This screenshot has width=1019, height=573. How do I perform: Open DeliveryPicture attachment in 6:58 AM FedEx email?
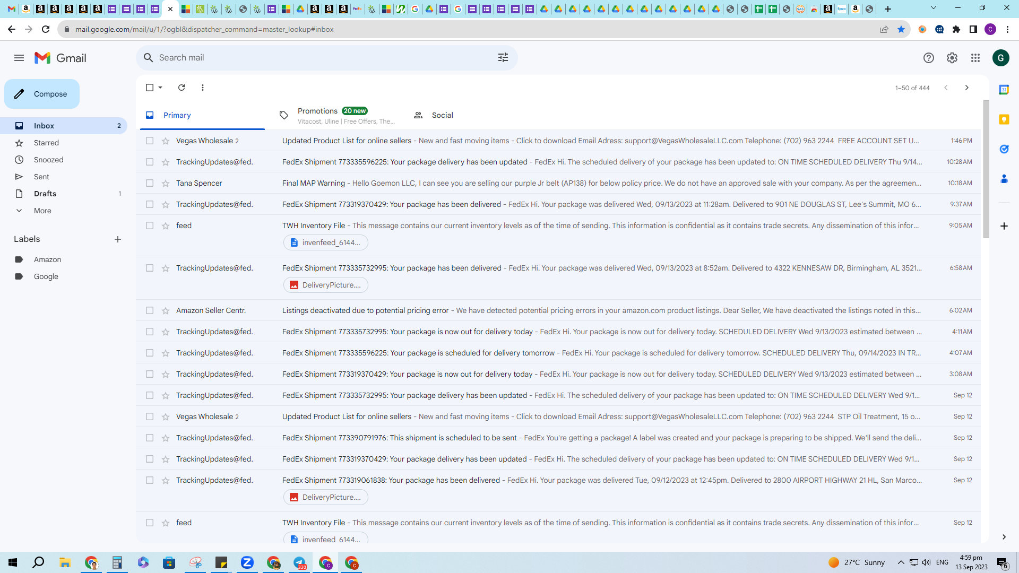click(x=326, y=285)
